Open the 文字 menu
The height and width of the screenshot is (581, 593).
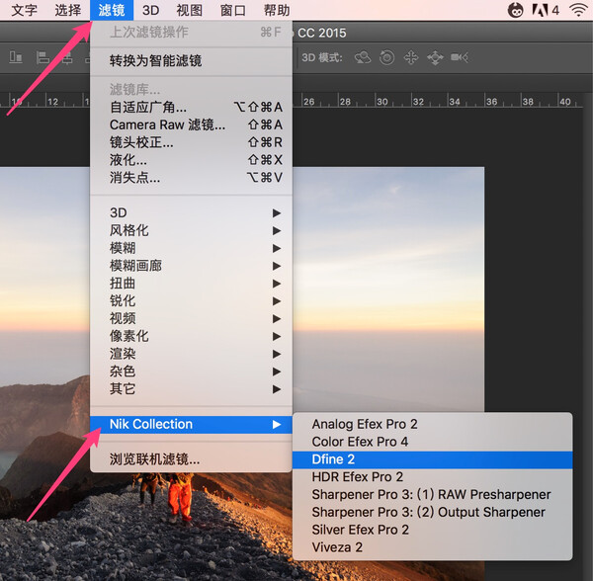pos(24,10)
